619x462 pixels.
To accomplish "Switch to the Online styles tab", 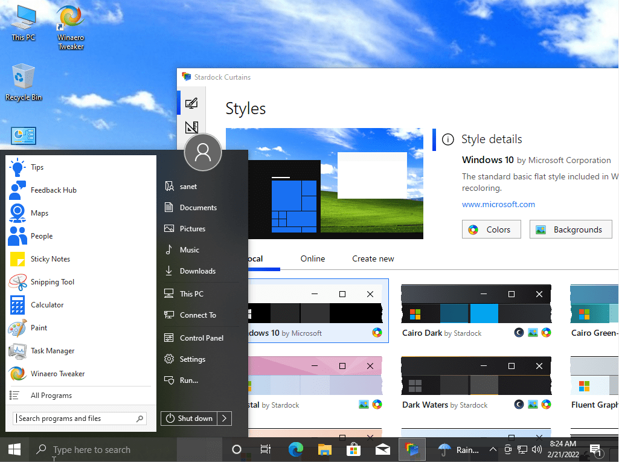I will pos(313,259).
